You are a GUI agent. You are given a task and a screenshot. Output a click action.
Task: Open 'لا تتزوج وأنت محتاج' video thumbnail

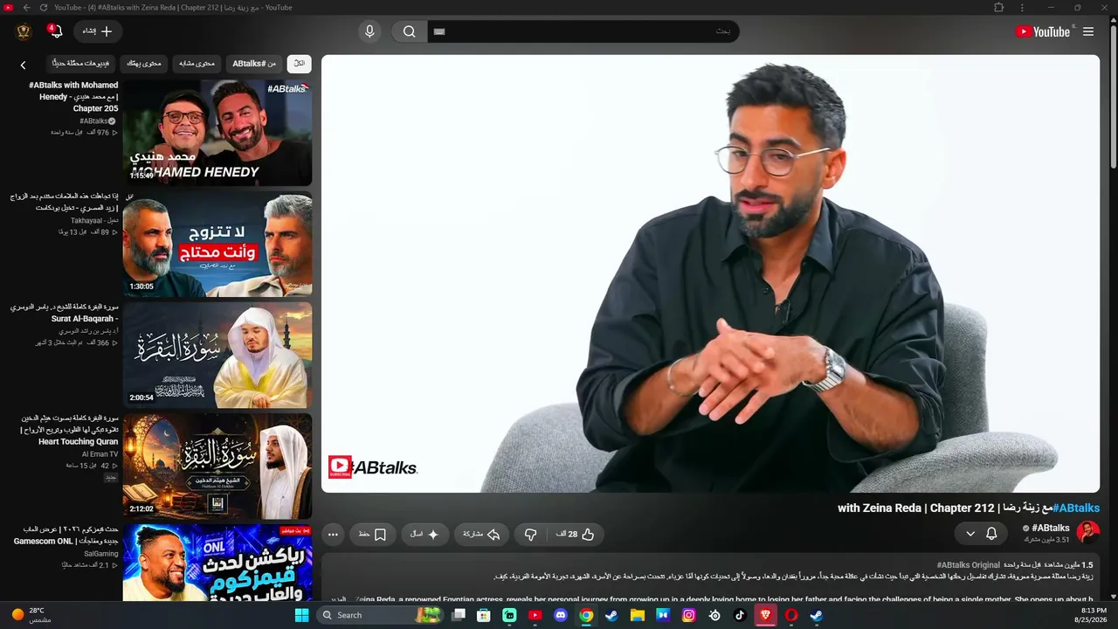[217, 245]
